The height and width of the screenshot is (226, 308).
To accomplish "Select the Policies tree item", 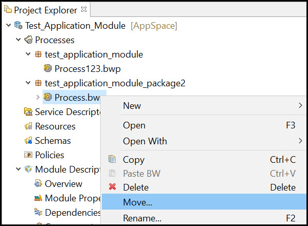I will tap(49, 155).
